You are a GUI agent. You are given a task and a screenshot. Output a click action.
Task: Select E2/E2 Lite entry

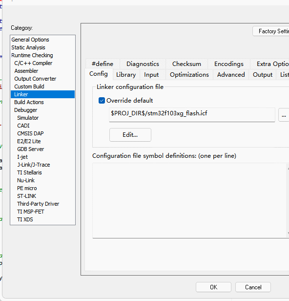(x=42, y=141)
